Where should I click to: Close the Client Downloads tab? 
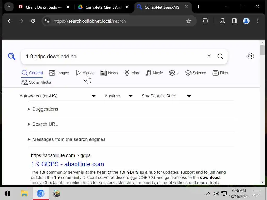click(68, 7)
